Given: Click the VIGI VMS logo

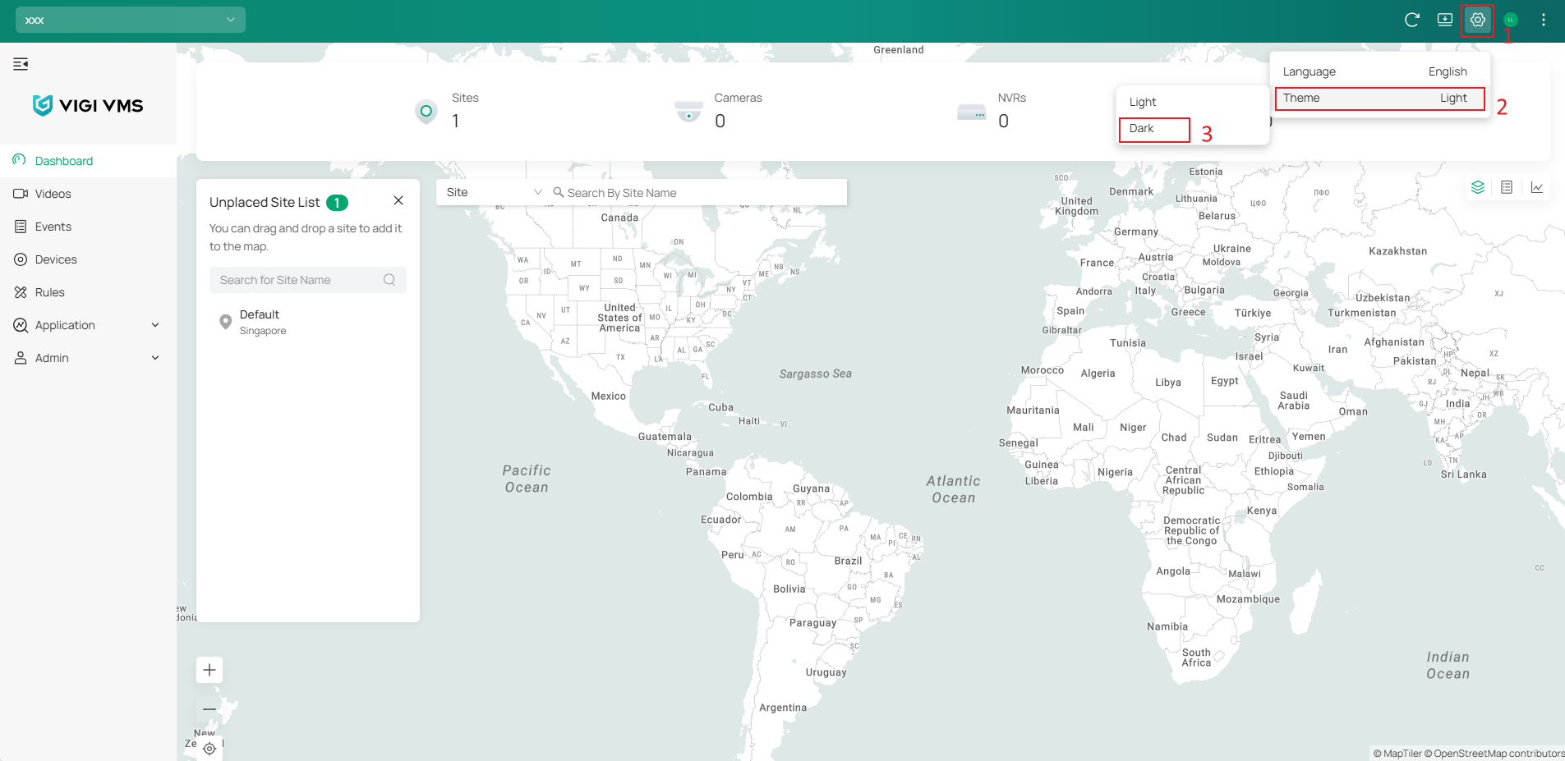Looking at the screenshot, I should 88,105.
